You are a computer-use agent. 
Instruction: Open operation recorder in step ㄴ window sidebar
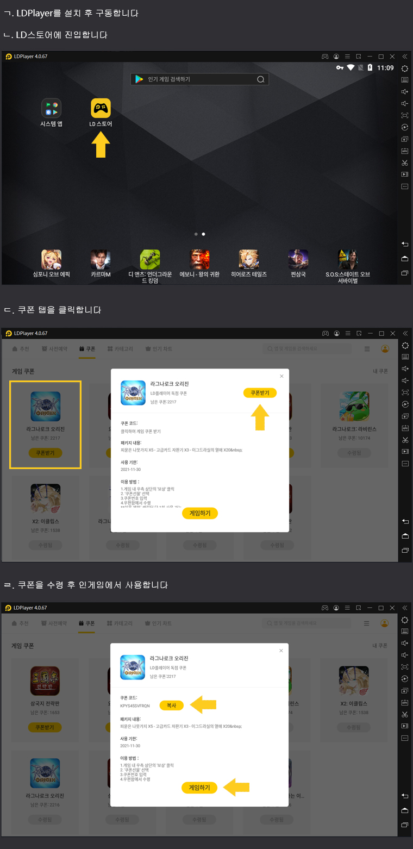click(405, 127)
